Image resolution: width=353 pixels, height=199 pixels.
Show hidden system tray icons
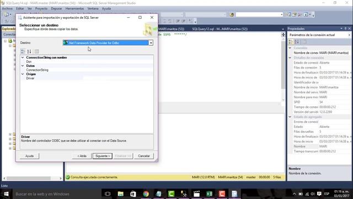click(x=294, y=194)
